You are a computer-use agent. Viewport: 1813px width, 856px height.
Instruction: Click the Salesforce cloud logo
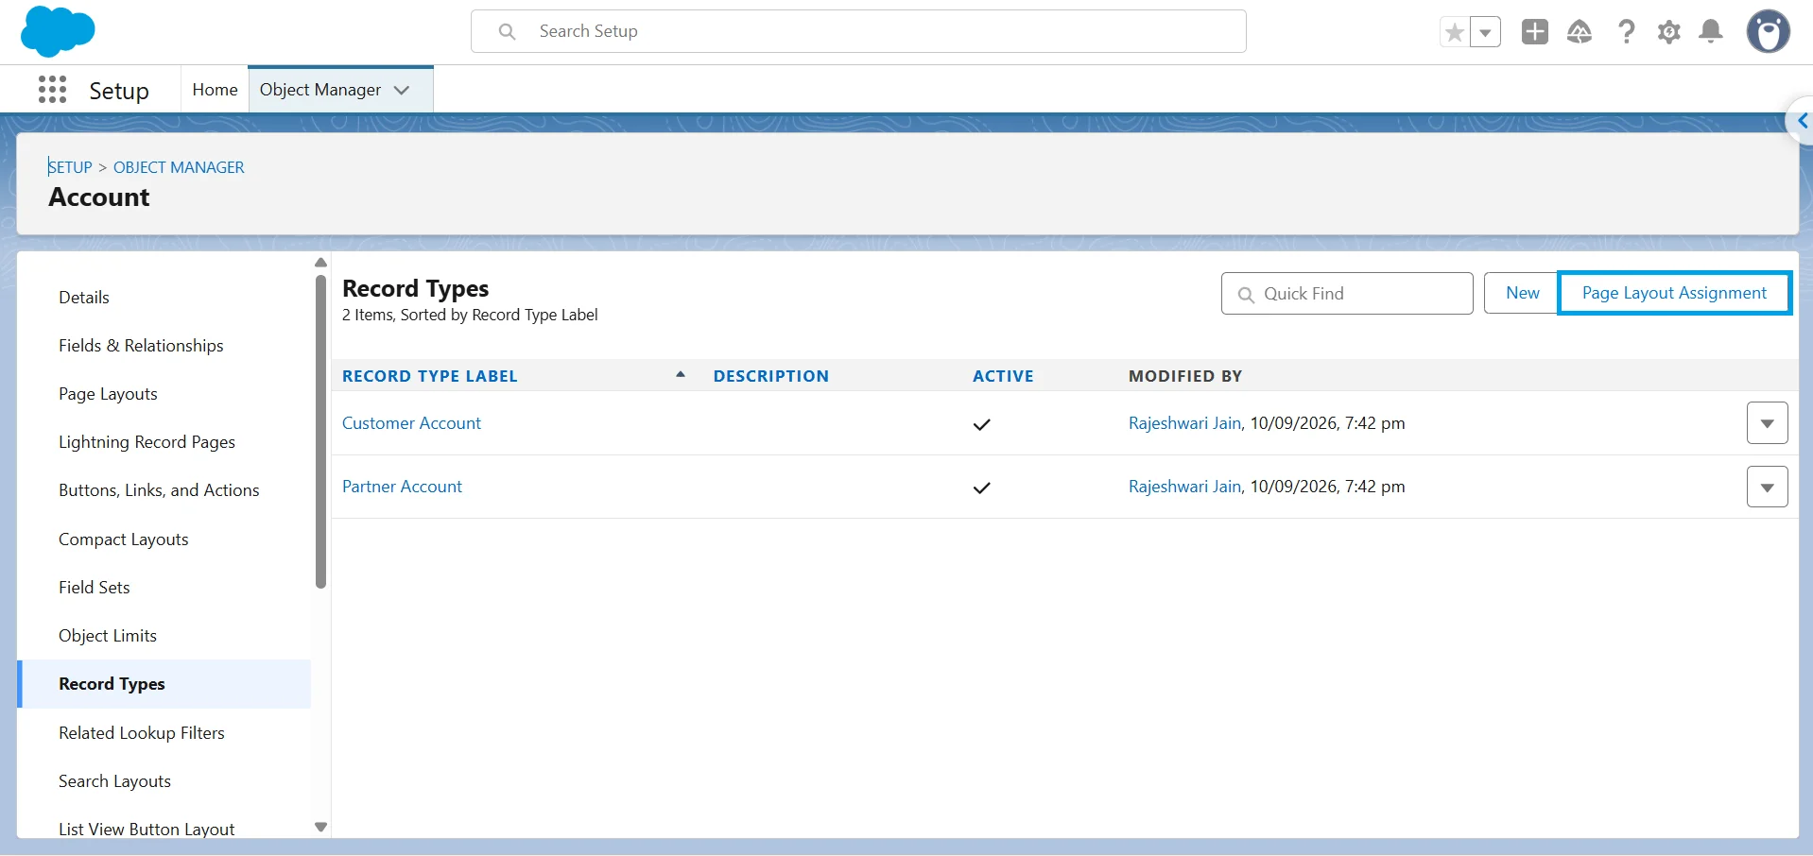coord(58,31)
